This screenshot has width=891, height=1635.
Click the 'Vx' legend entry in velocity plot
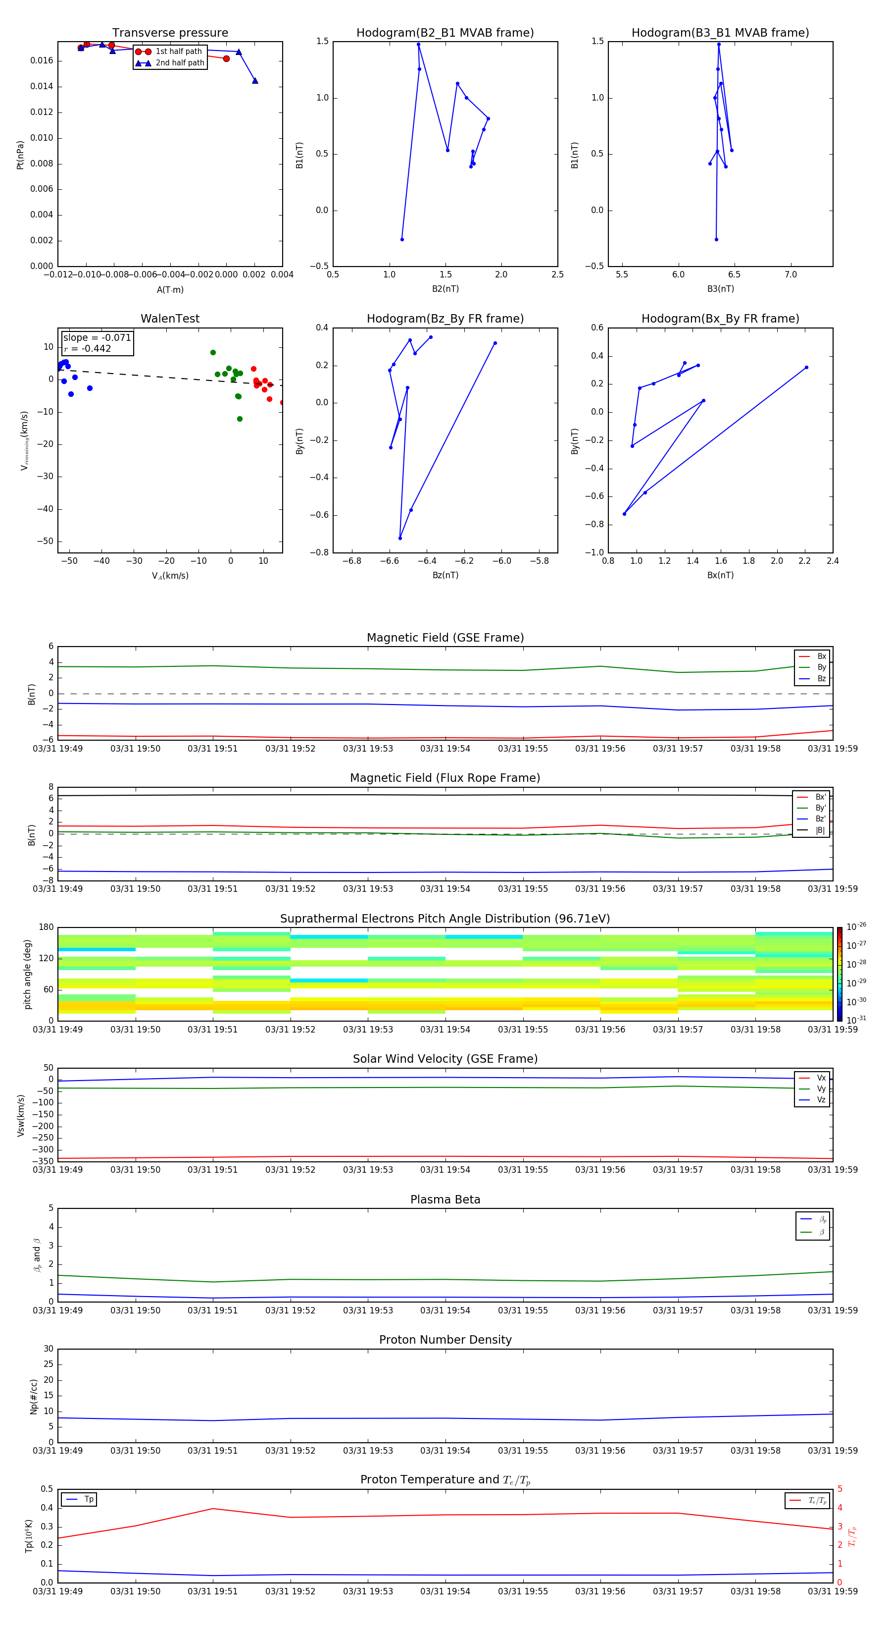(x=813, y=1078)
